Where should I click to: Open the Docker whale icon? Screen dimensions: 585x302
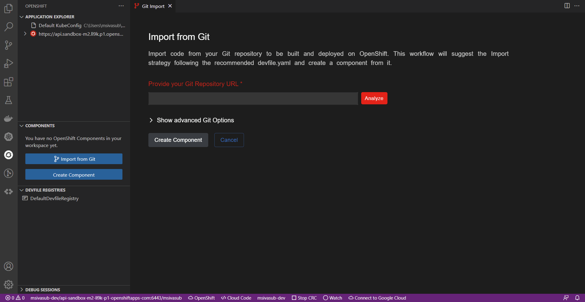[x=9, y=118]
